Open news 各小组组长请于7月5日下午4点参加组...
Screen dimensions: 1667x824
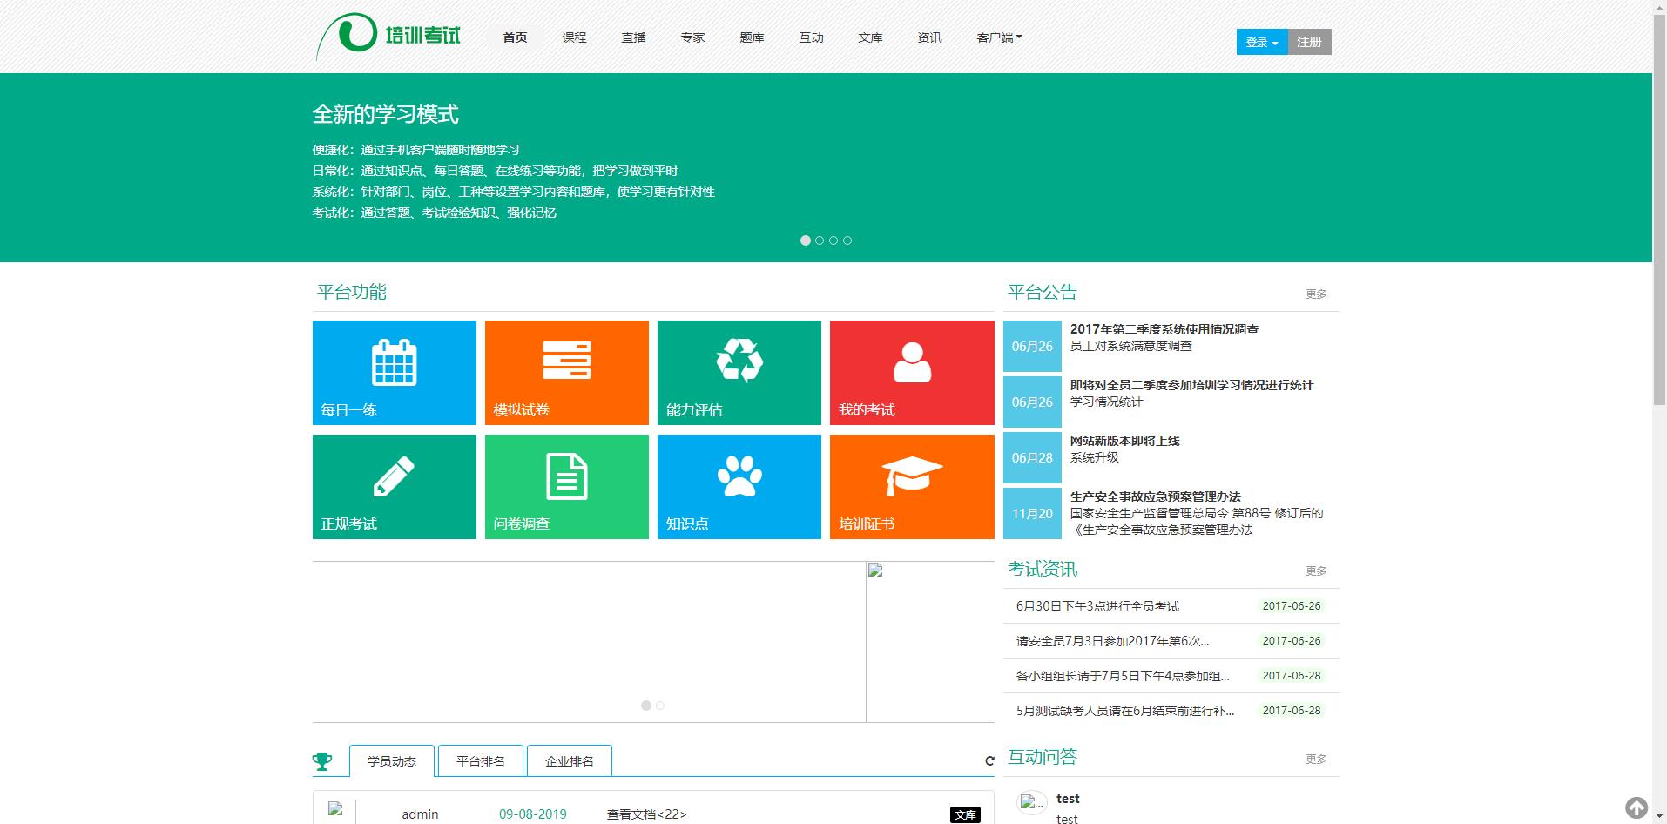[x=1123, y=676]
